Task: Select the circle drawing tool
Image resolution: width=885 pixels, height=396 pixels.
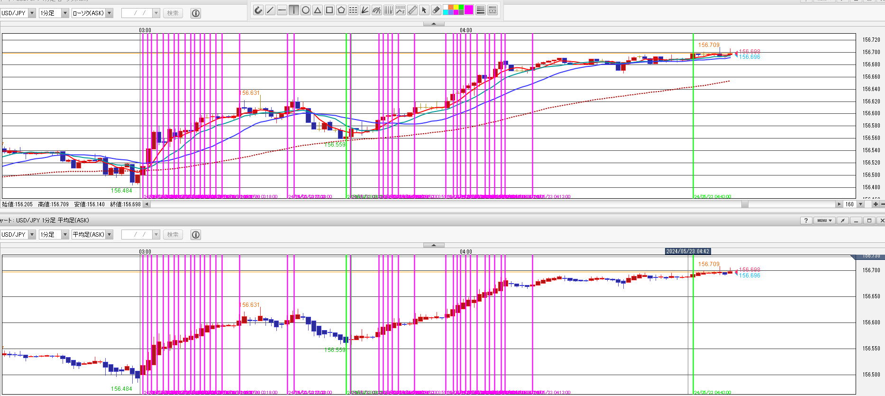Action: [306, 10]
